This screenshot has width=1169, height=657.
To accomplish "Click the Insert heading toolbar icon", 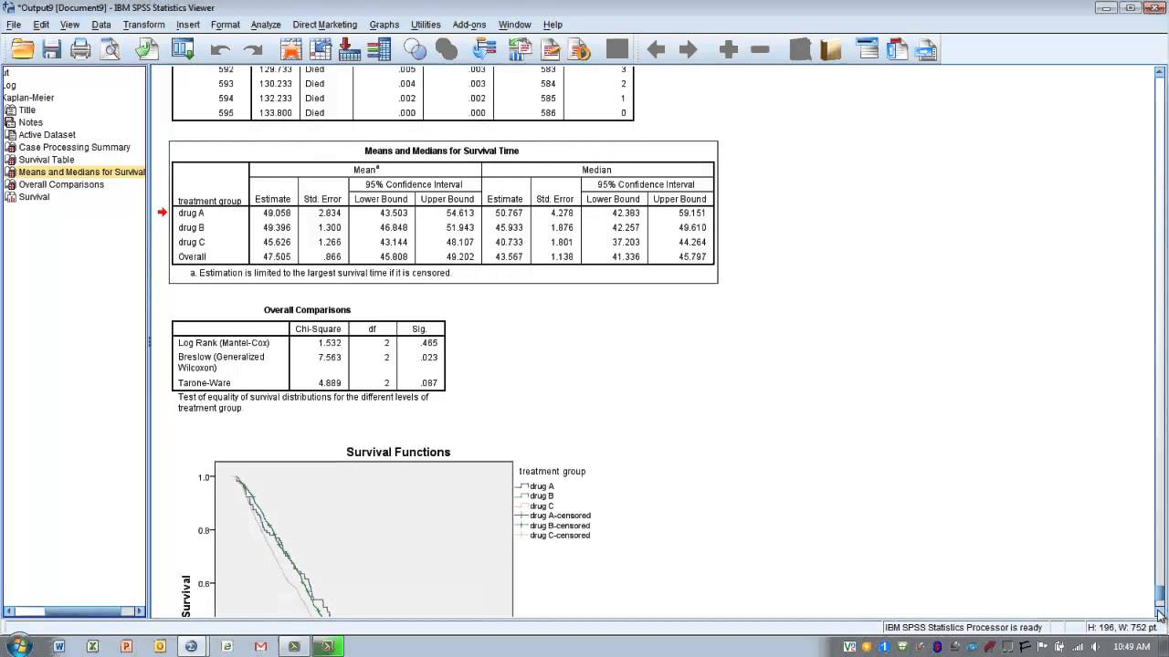I will (x=868, y=49).
